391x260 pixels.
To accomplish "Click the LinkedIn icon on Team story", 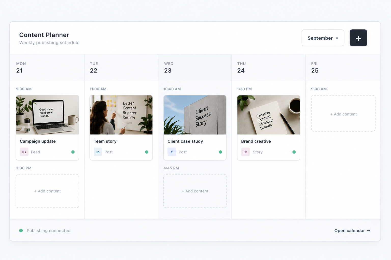I will point(98,152).
